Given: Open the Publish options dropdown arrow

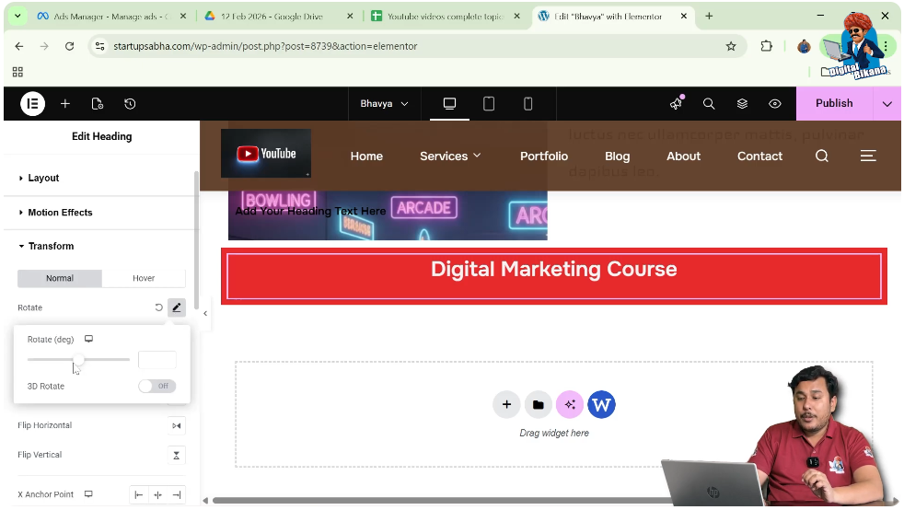Looking at the screenshot, I should [x=887, y=104].
